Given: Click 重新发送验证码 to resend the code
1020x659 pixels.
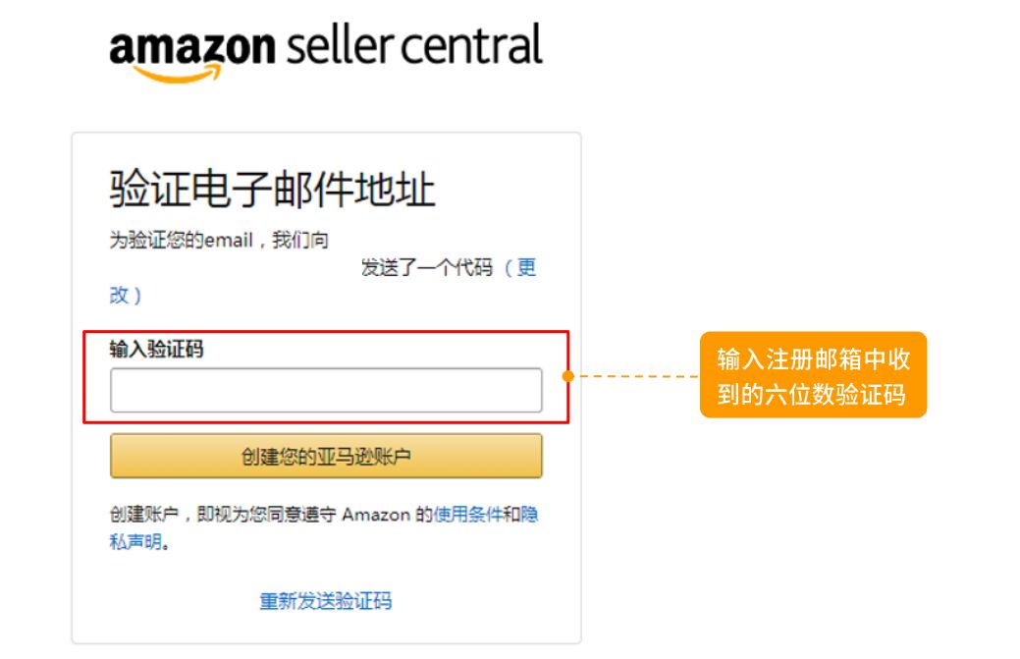Looking at the screenshot, I should (326, 602).
